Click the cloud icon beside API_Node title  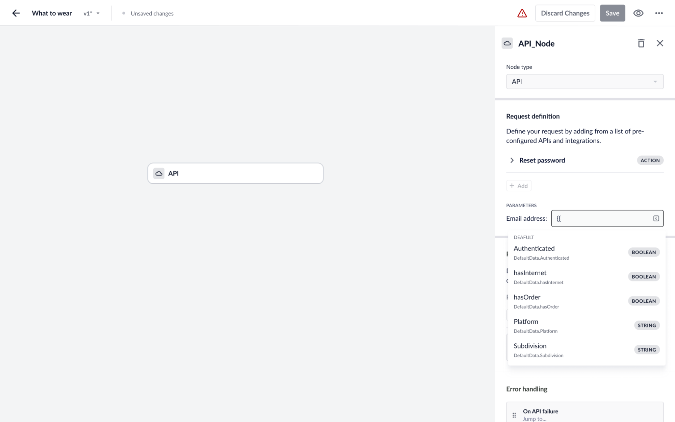pyautogui.click(x=507, y=43)
